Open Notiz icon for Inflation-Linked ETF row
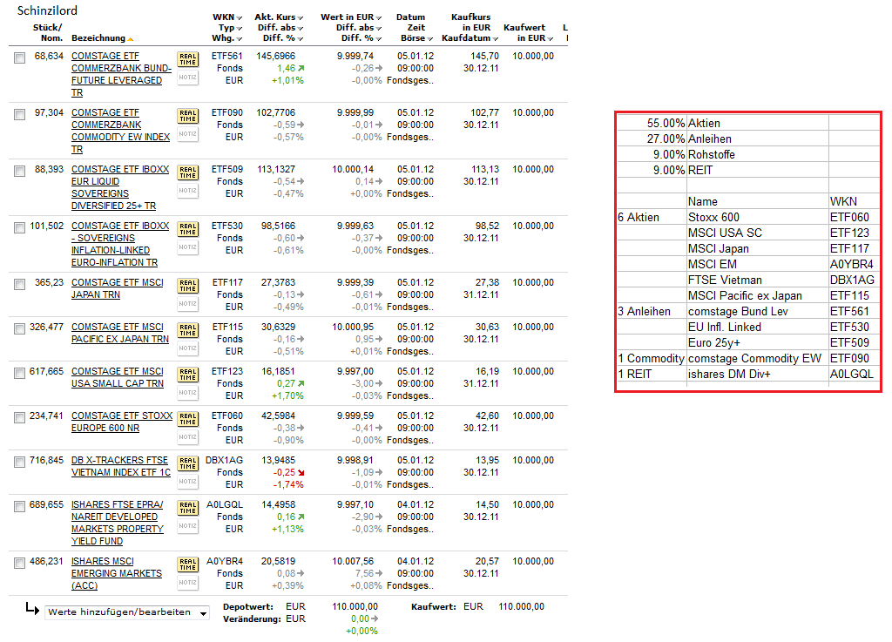Screen dimensions: 892x642 188,247
